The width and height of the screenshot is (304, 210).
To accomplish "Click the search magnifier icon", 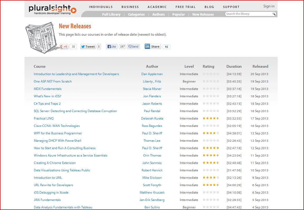I will [x=274, y=14].
